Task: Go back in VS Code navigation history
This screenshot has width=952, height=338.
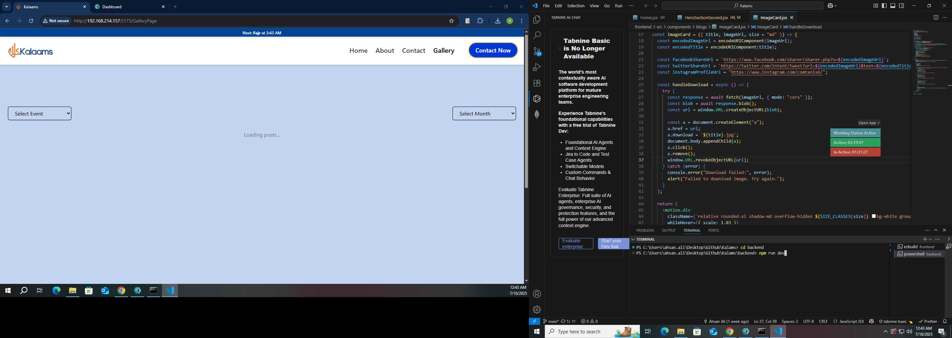Action: coord(646,6)
